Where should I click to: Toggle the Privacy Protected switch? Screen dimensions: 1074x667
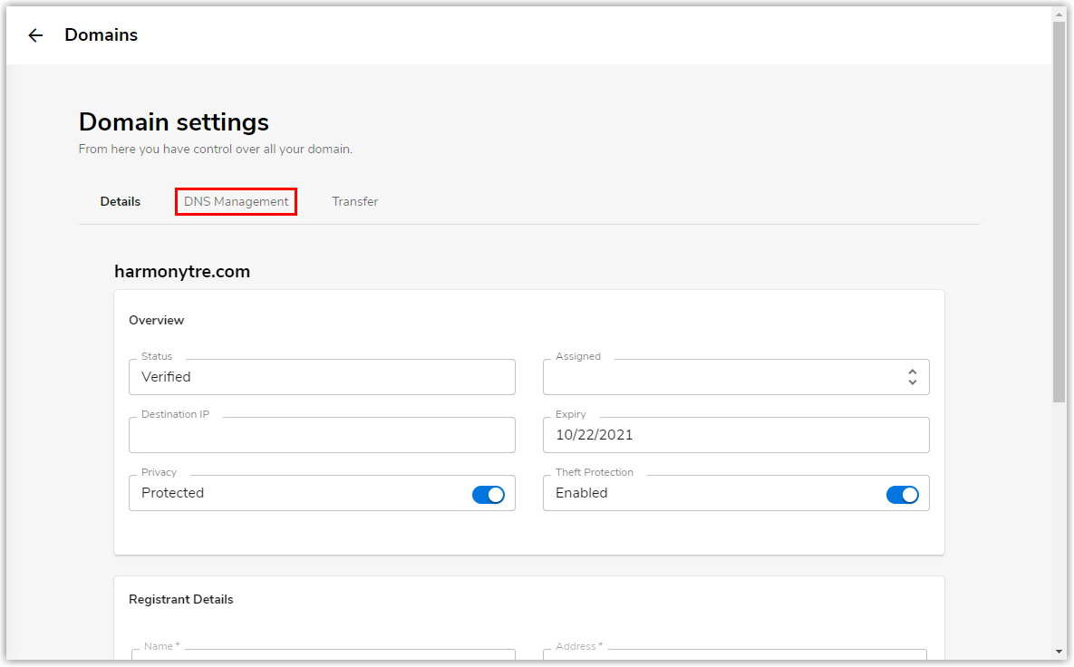tap(489, 495)
